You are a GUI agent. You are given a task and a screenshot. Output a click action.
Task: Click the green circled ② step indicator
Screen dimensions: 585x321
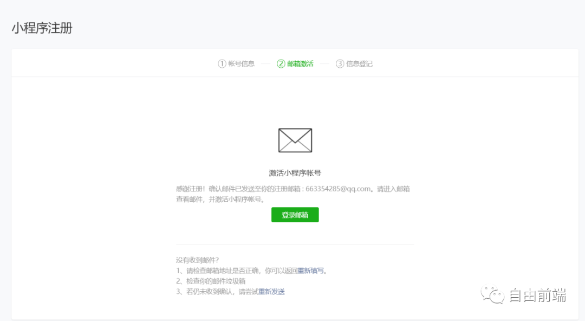pos(281,63)
